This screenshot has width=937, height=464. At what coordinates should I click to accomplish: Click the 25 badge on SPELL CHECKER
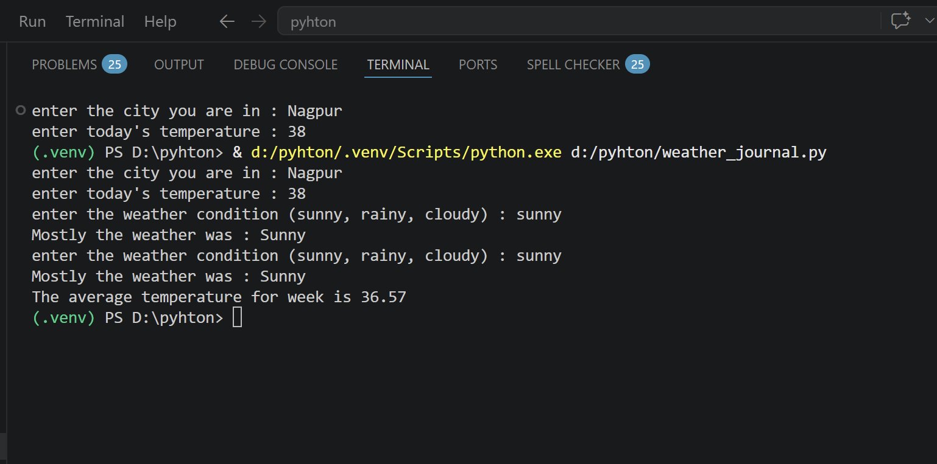pyautogui.click(x=637, y=64)
